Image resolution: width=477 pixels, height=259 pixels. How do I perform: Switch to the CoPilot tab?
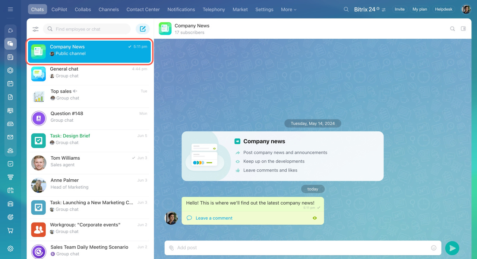click(x=59, y=9)
